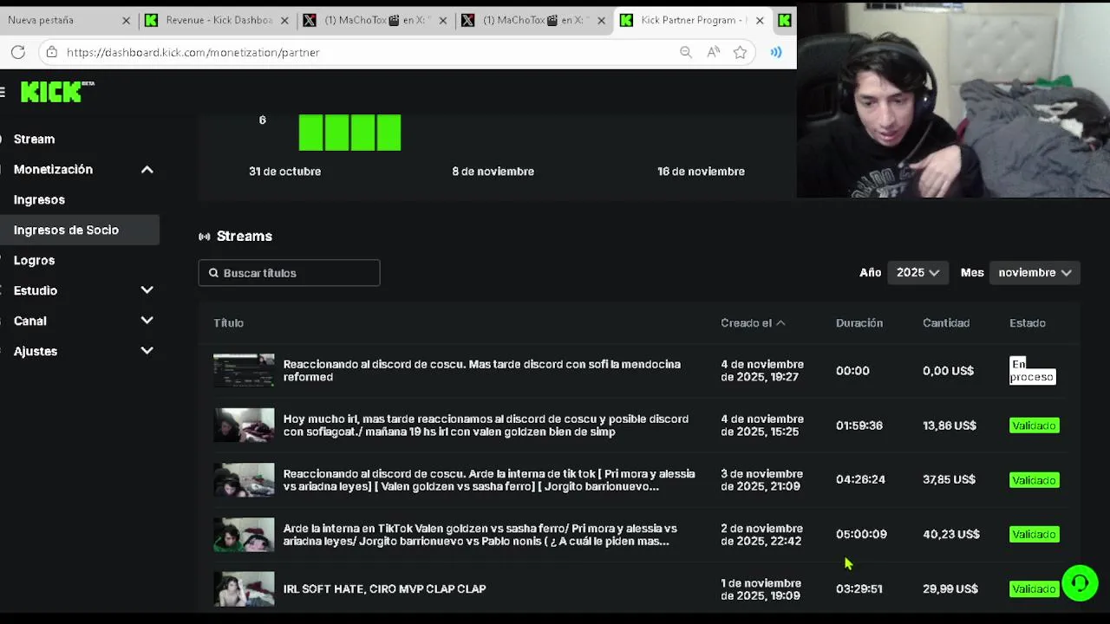
Task: Click Validado badge for 40,23 US$ stream
Action: (x=1034, y=534)
